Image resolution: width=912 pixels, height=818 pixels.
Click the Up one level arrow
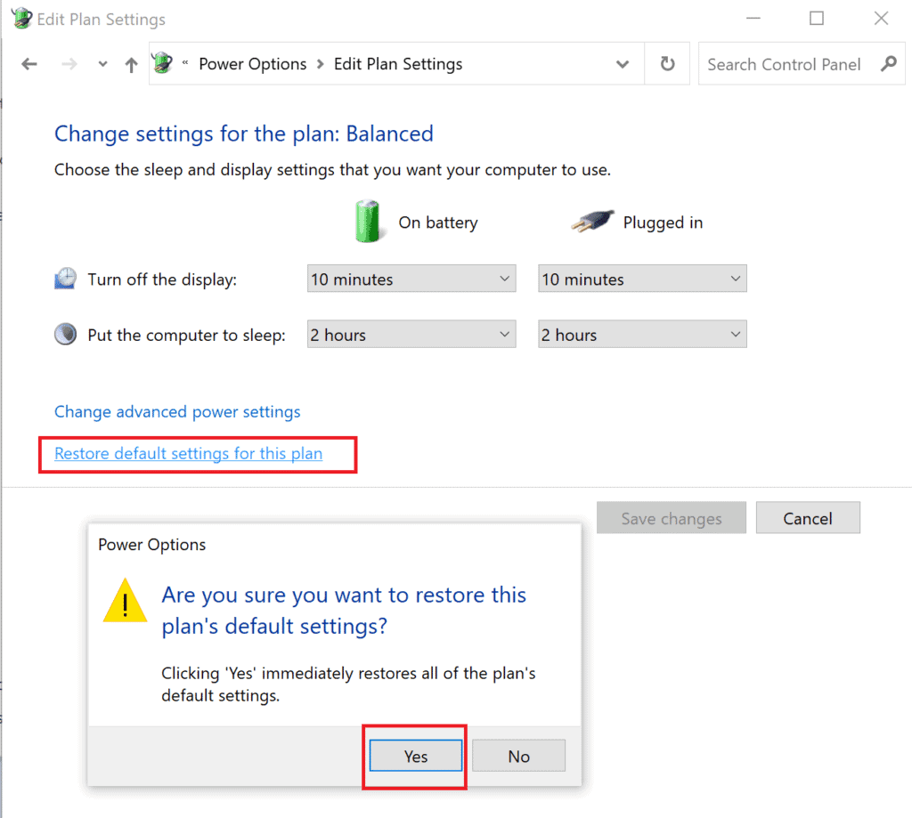tap(131, 64)
